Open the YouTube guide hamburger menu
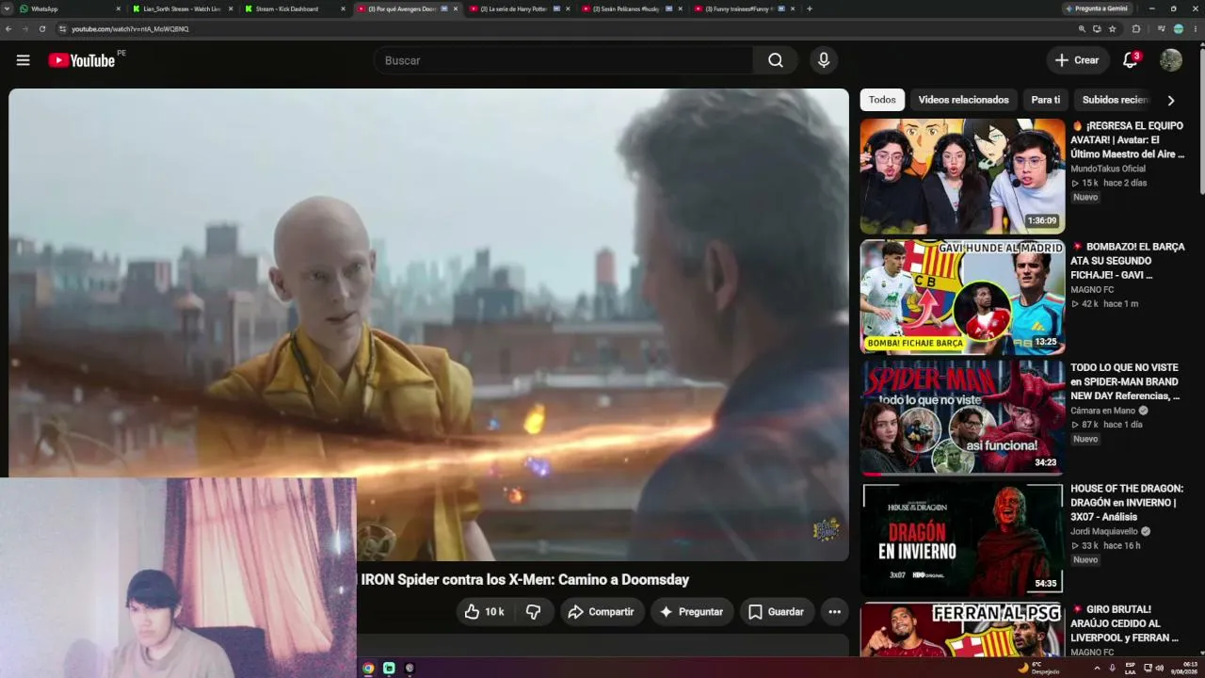The width and height of the screenshot is (1205, 678). pyautogui.click(x=24, y=60)
